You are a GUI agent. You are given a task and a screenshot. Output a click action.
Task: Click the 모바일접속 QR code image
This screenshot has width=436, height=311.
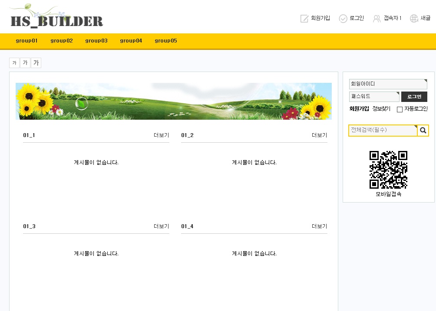[x=388, y=170]
